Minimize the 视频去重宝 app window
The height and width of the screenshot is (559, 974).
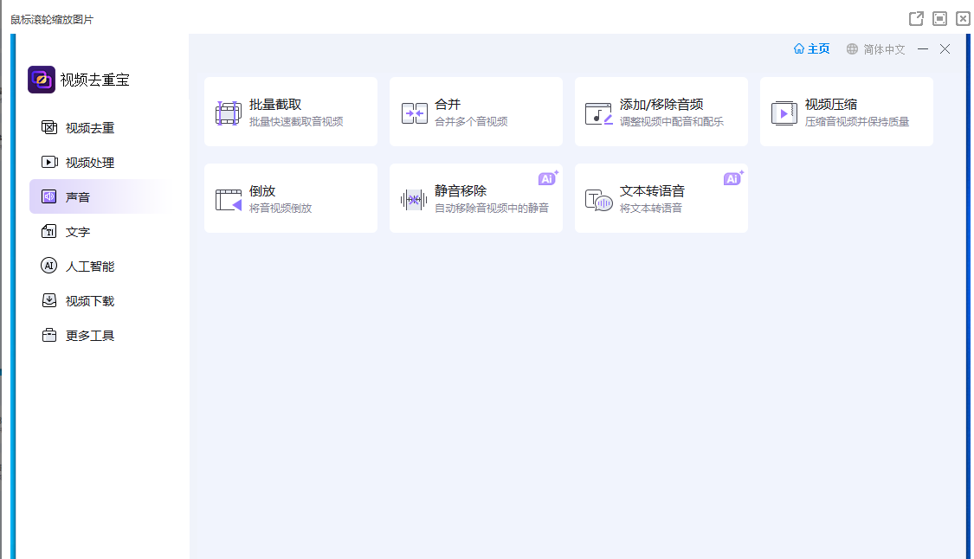point(923,49)
